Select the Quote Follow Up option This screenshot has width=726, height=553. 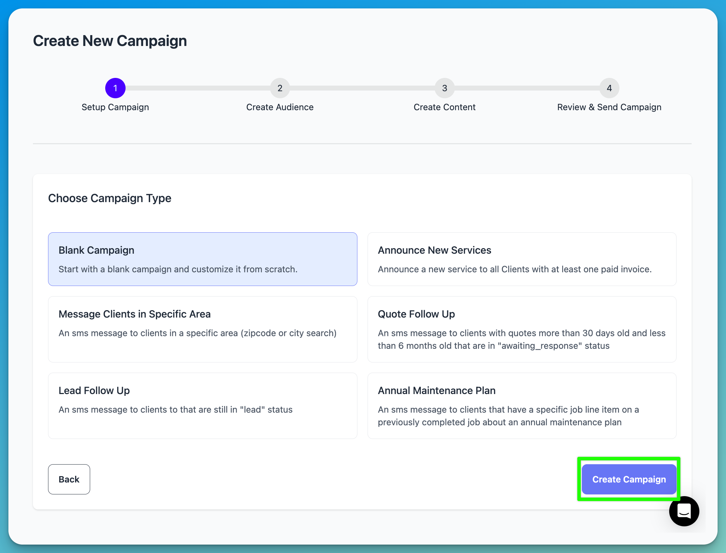click(522, 329)
